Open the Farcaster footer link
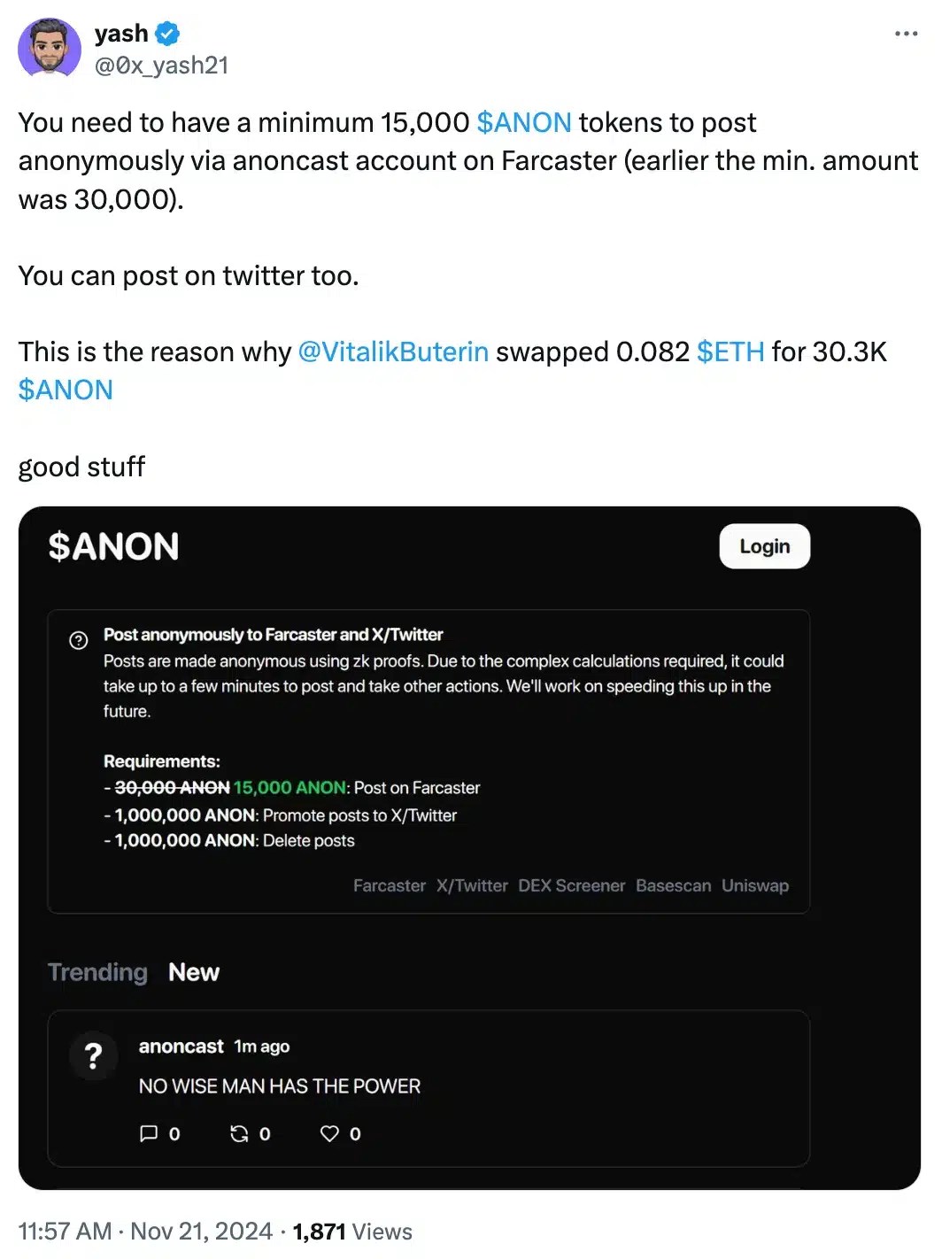The image size is (942, 1259). 390,885
